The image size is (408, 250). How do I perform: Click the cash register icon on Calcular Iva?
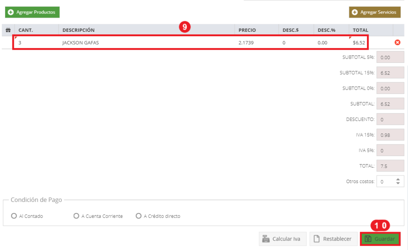click(266, 239)
